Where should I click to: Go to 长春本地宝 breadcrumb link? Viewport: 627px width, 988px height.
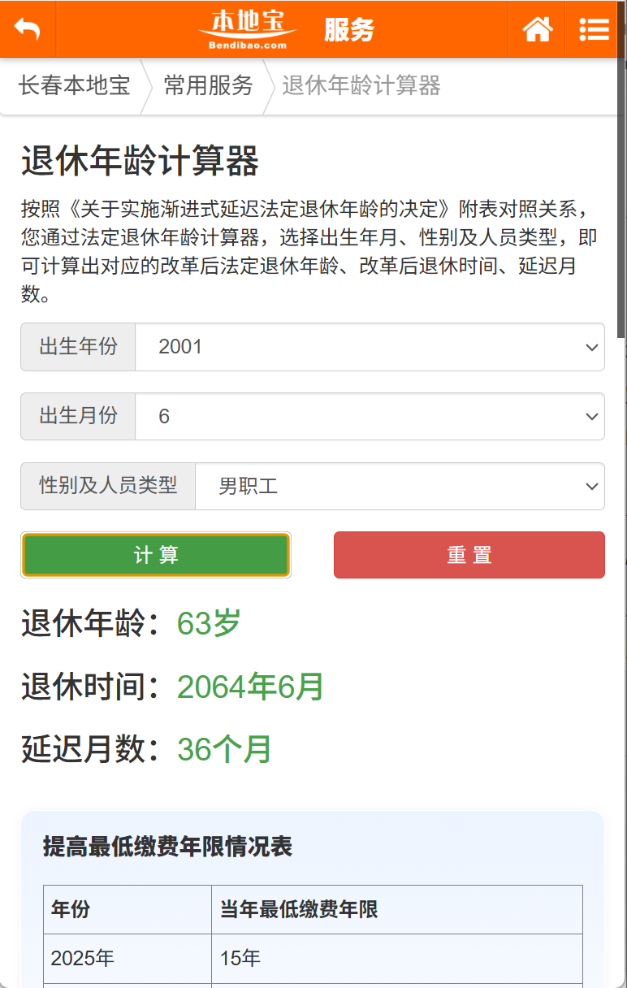73,85
